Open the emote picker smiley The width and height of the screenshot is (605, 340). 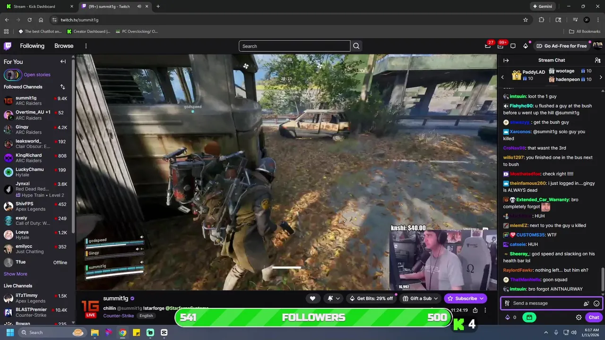[596, 304]
